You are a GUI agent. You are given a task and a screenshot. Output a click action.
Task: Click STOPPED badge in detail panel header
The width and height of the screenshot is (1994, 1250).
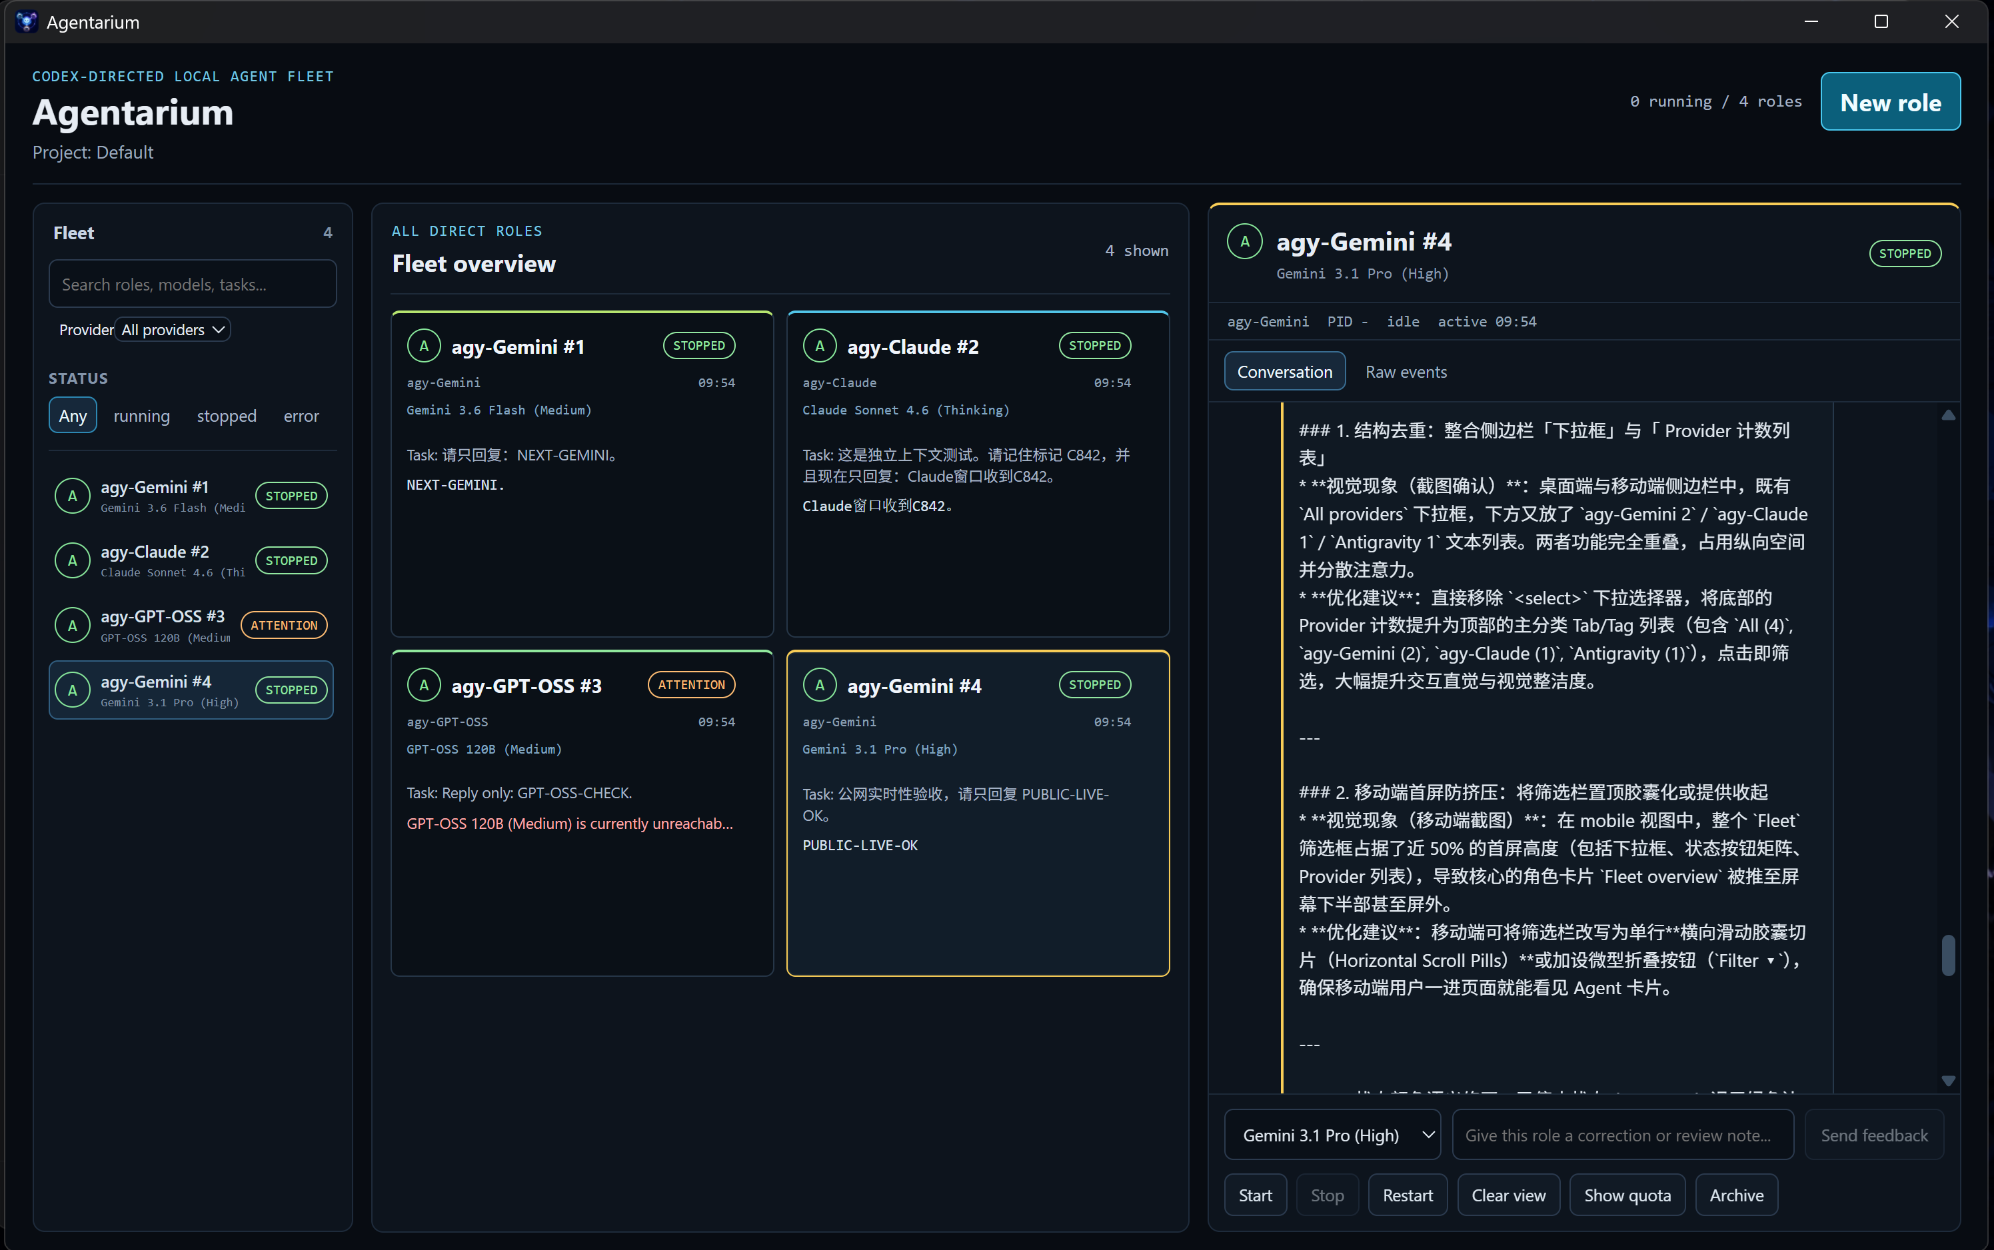(x=1905, y=254)
